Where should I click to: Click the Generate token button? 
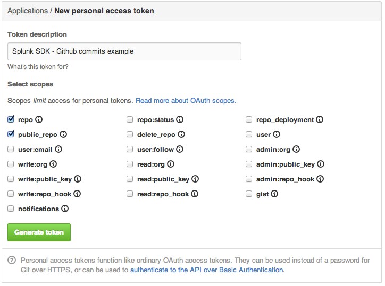[39, 232]
